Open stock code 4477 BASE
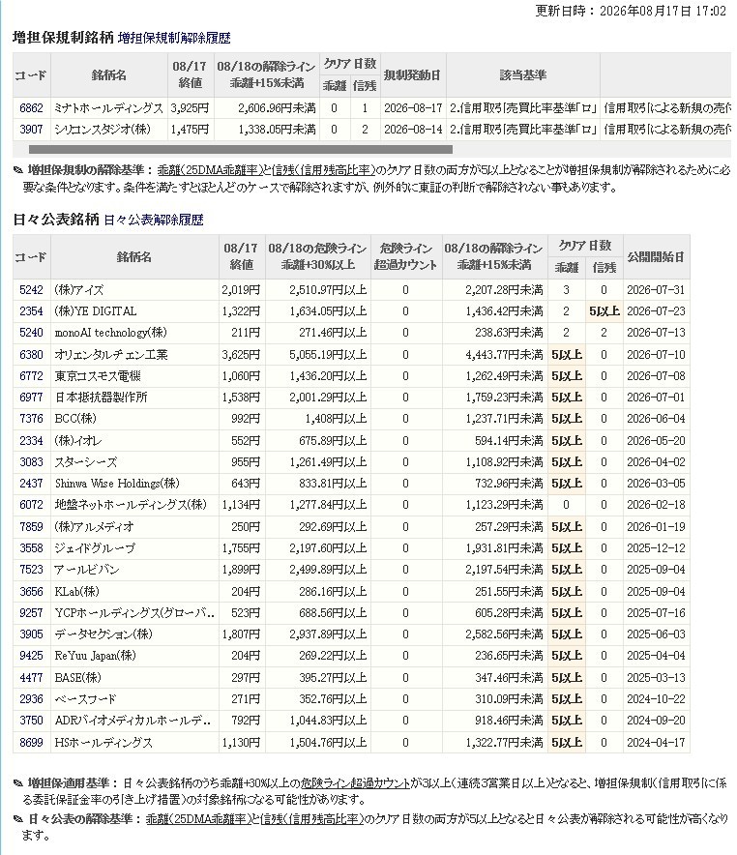The image size is (737, 855). click(31, 677)
